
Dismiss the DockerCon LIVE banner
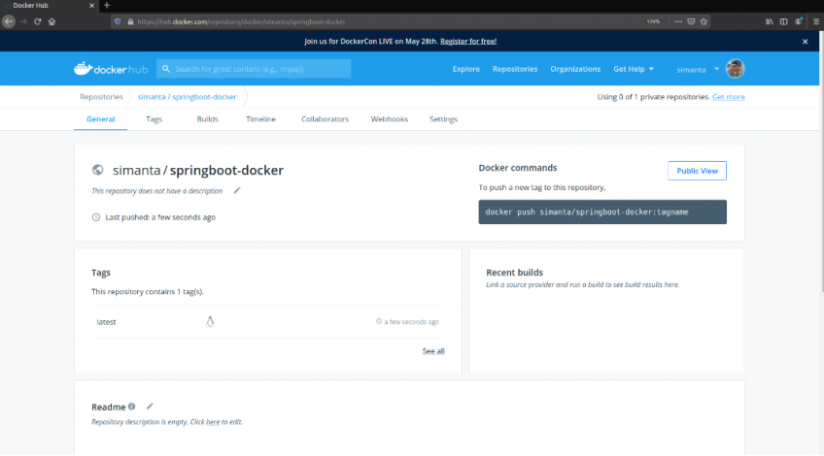(806, 42)
